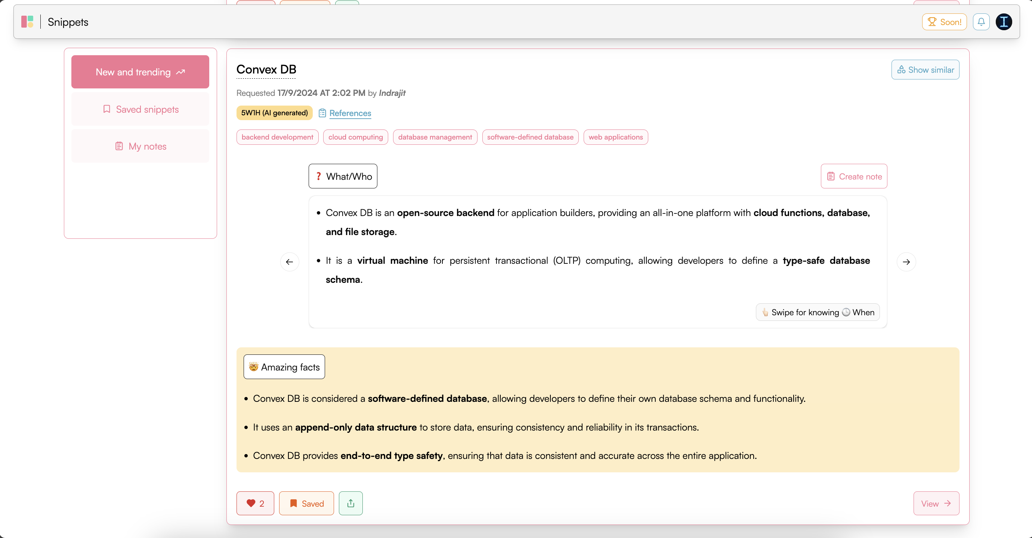Select the cloud computing tag

355,137
